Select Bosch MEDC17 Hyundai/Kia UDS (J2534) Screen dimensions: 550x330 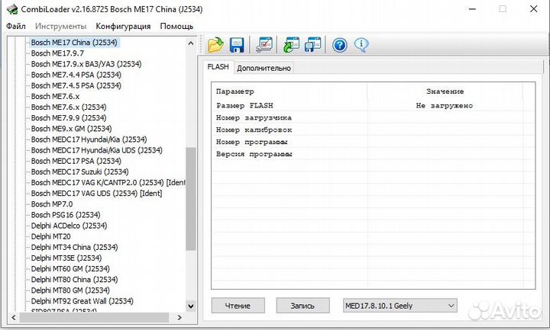coord(97,150)
